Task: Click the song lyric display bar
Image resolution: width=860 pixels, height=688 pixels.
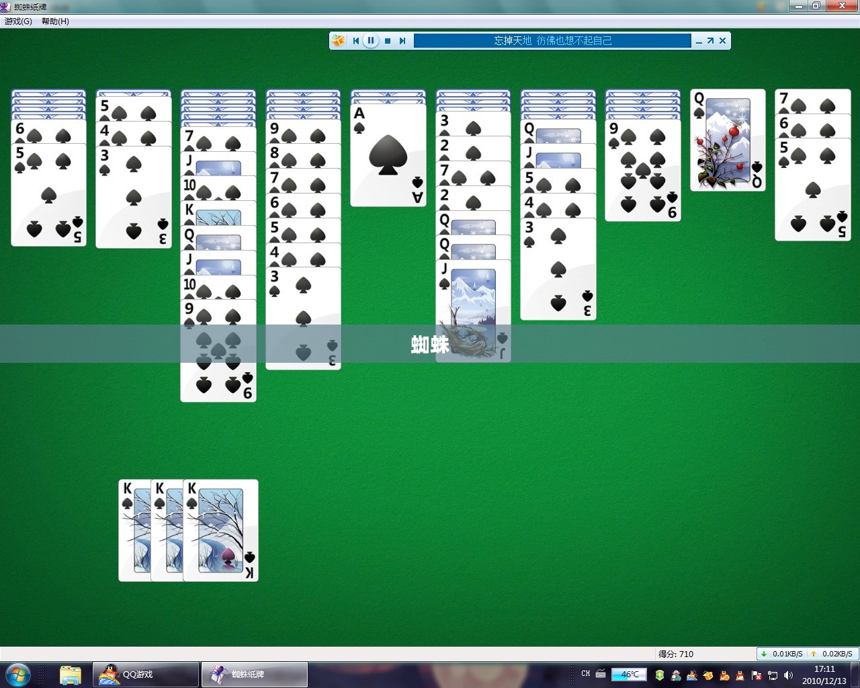Action: [552, 41]
